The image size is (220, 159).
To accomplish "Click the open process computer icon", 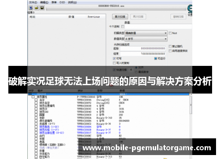I will pyautogui.click(x=31, y=8).
